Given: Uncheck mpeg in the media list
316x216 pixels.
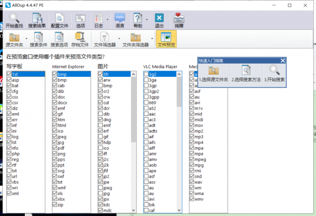Looking at the screenshot, I should (192, 159).
